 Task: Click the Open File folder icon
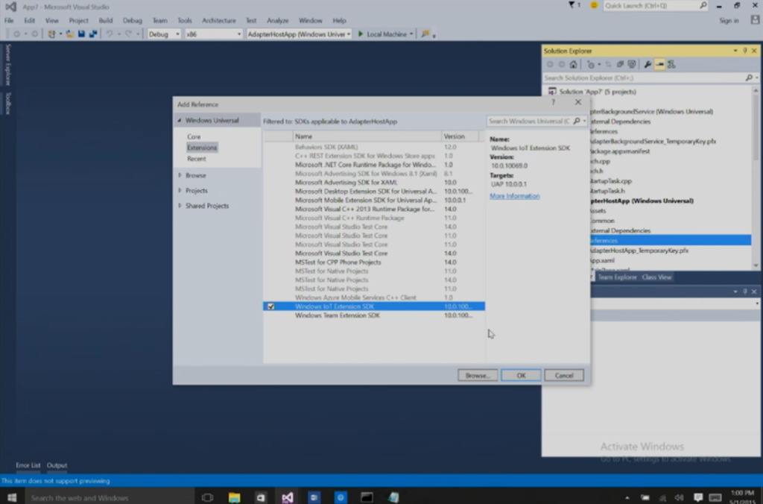click(x=69, y=34)
